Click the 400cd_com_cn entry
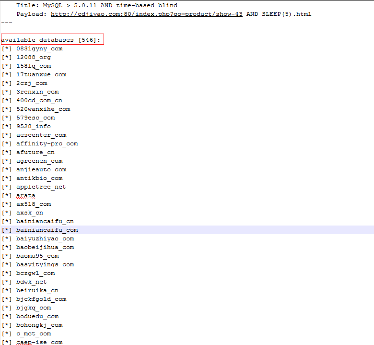The width and height of the screenshot is (374, 345). 39,100
